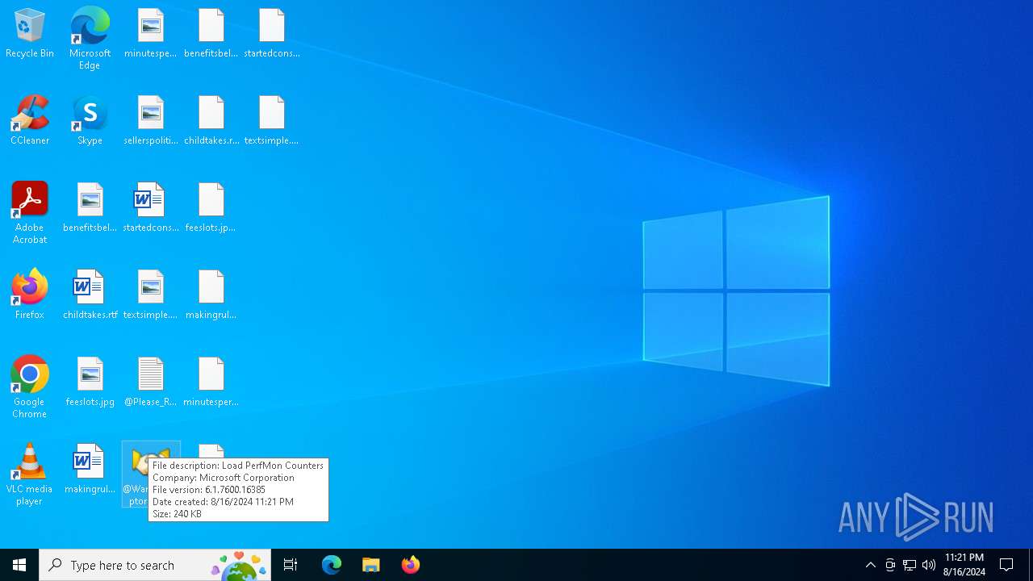1033x581 pixels.
Task: Select the Adobe Acrobat desktop shortcut
Action: (x=30, y=213)
